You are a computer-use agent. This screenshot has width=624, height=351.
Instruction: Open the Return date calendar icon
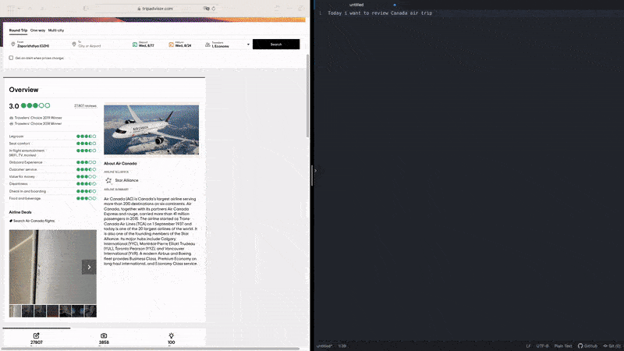click(171, 44)
